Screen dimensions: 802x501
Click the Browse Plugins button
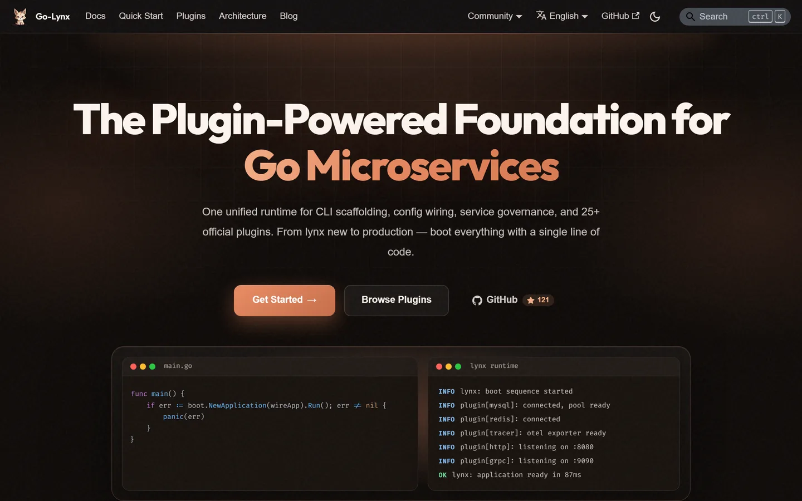tap(397, 301)
